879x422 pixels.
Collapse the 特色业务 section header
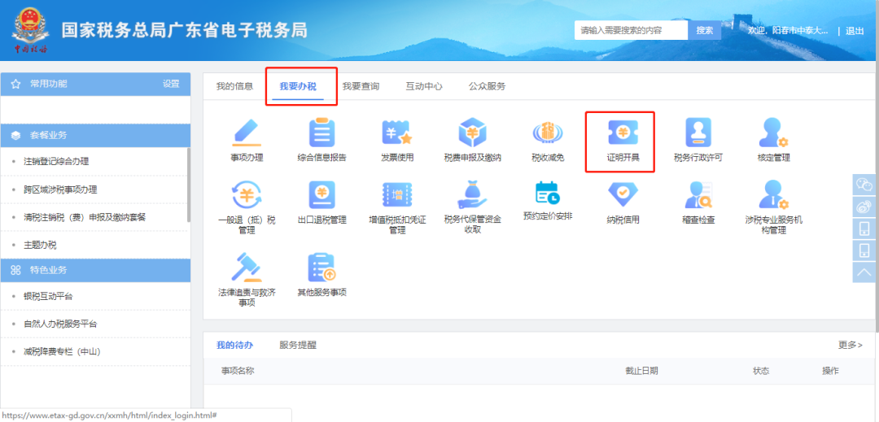pos(95,270)
